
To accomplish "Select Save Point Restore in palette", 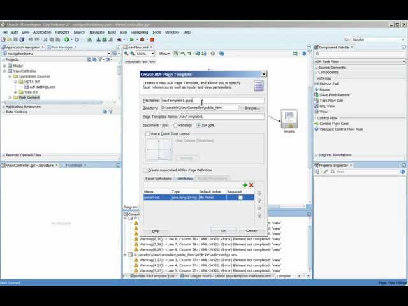I will (334, 95).
